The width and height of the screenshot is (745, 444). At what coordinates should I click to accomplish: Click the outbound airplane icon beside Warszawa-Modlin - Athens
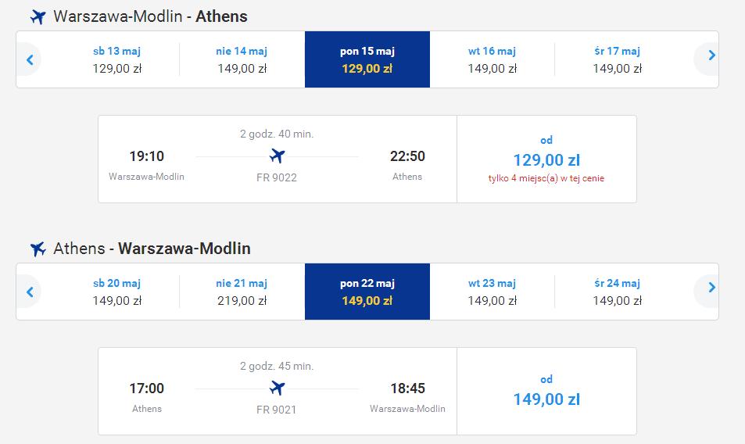point(38,17)
